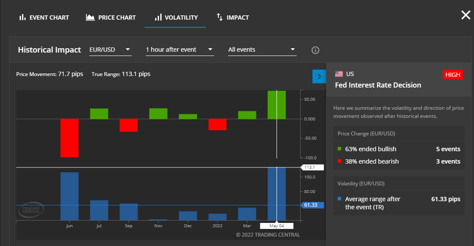Click the red bearish legend swatch
This screenshot has width=474, height=246.
(x=339, y=161)
